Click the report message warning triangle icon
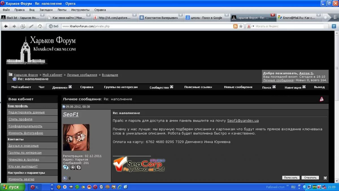Screen dimensions: 339x191 [321, 99]
